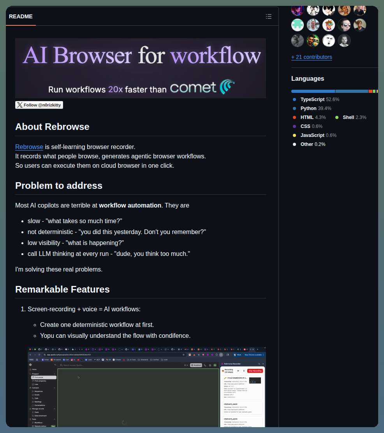The width and height of the screenshot is (384, 433).
Task: Open the purple-lit person avatar in top row
Action: pos(298,11)
